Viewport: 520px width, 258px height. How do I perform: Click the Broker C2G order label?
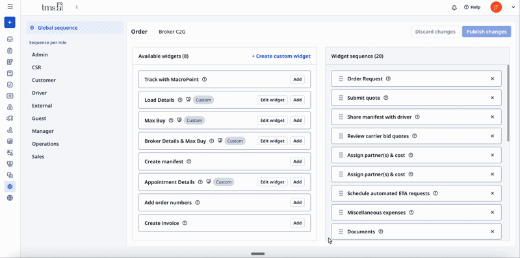(x=172, y=32)
